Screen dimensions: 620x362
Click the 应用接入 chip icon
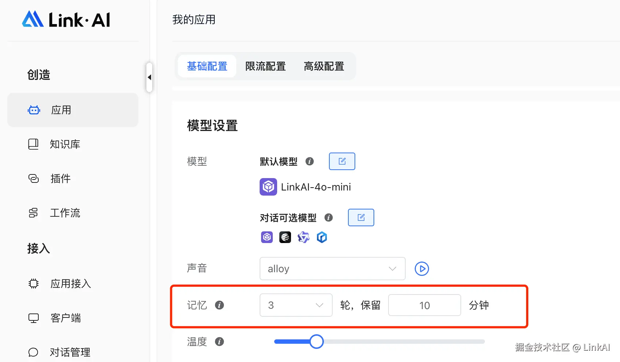(x=34, y=284)
